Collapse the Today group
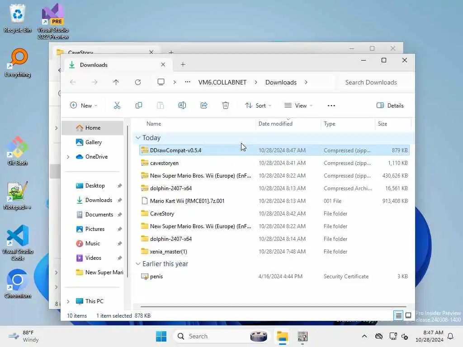Screen dimensions: 463x347 tap(138, 138)
